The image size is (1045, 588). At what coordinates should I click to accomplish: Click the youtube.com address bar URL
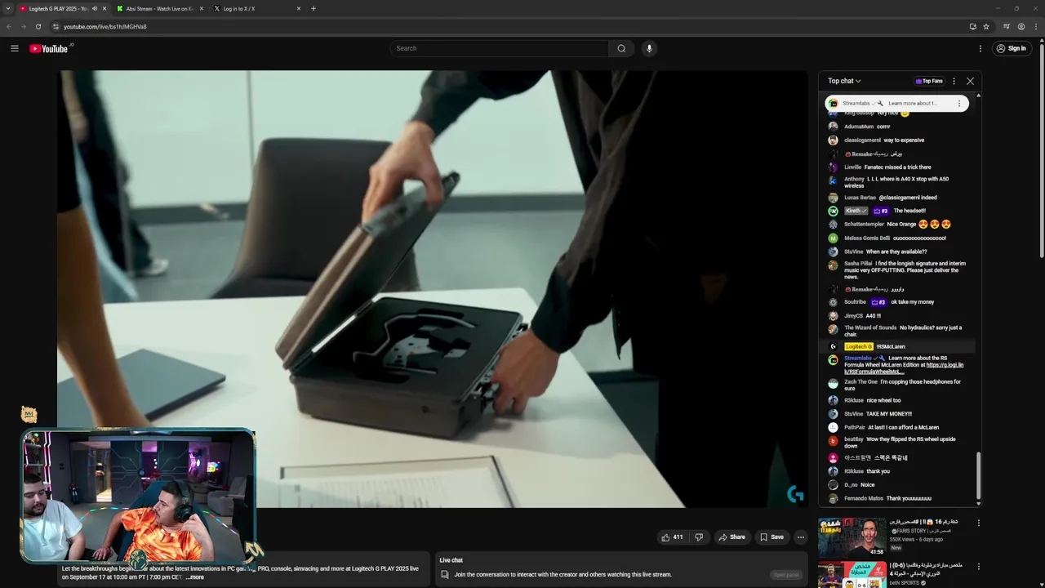point(105,26)
